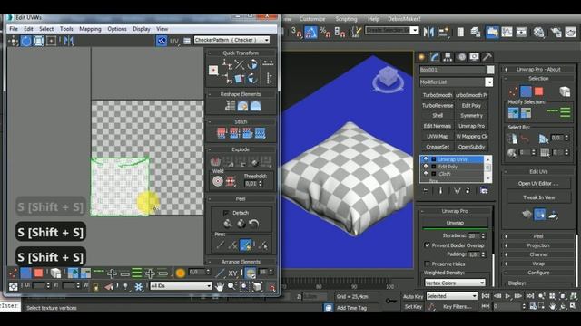Open the Options menu in Edit UVWs
581x326 pixels.
pos(117,29)
